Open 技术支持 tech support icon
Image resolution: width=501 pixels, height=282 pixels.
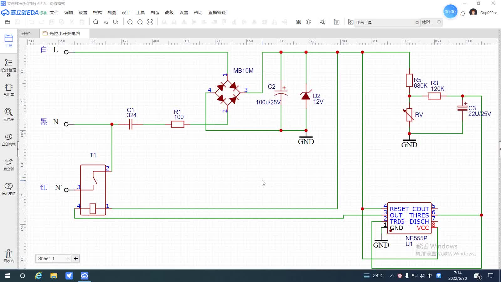click(x=9, y=189)
